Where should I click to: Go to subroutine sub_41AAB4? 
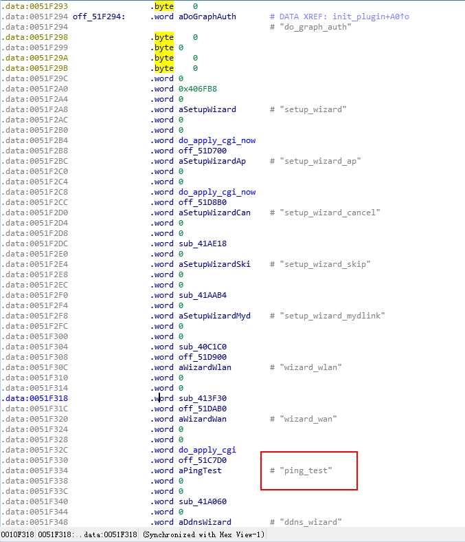coord(199,295)
